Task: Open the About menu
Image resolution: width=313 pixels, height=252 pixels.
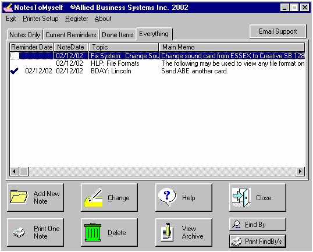Action: (103, 19)
